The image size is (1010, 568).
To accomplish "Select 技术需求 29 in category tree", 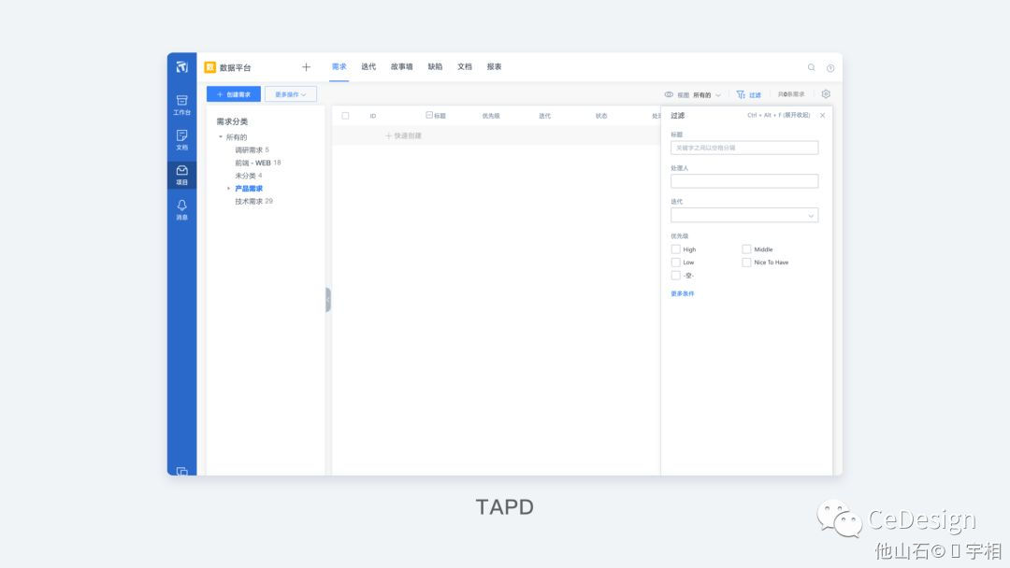I will [x=253, y=202].
